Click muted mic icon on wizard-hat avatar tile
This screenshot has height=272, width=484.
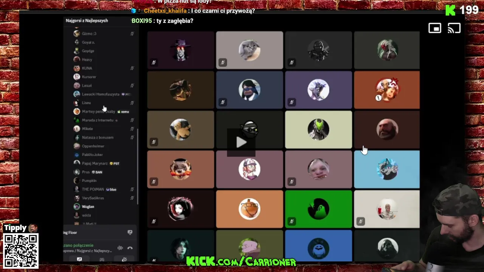[x=154, y=63]
